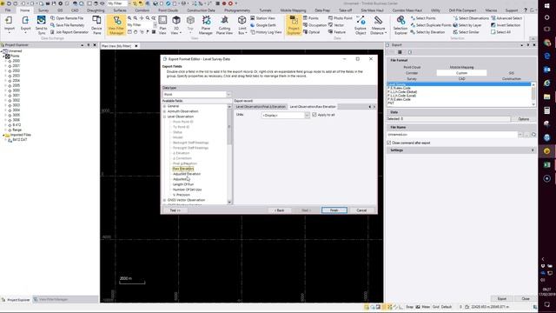Screen dimensions: 556x313
Task: Select the Custom file format tab
Action: pos(461,73)
